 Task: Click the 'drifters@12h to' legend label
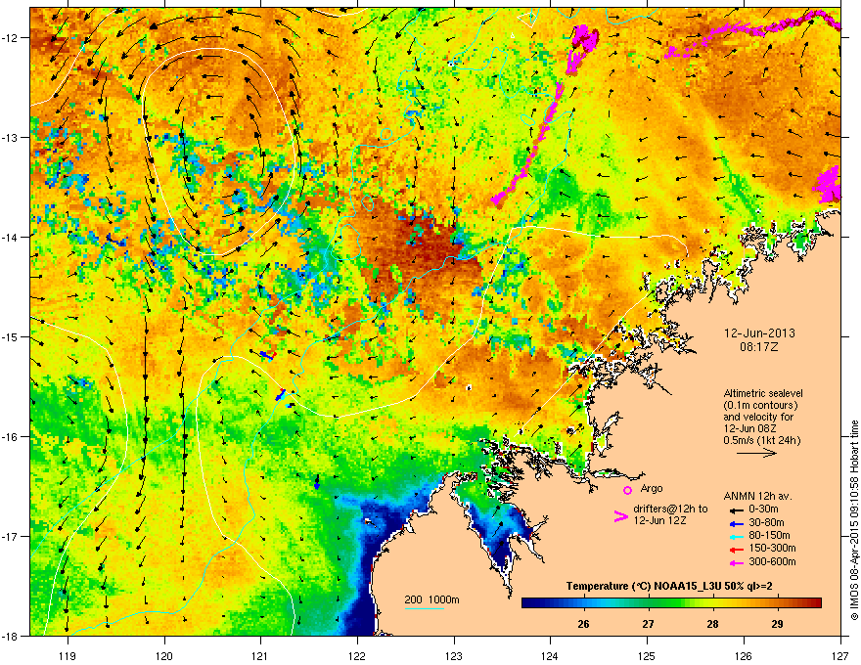(670, 510)
